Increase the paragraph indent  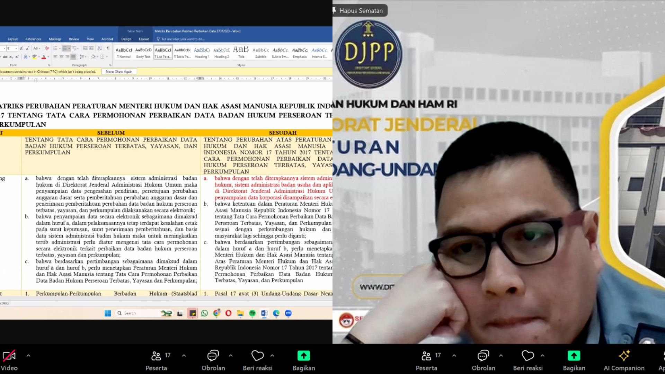tap(91, 48)
